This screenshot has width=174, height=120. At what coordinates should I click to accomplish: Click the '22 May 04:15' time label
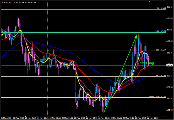92,118
